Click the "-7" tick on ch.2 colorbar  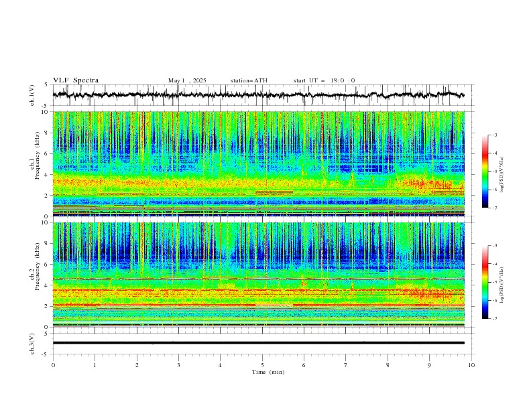pyautogui.click(x=494, y=319)
